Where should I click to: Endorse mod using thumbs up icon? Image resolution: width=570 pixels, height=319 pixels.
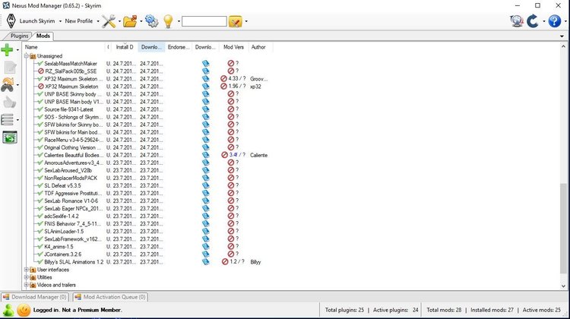click(9, 103)
